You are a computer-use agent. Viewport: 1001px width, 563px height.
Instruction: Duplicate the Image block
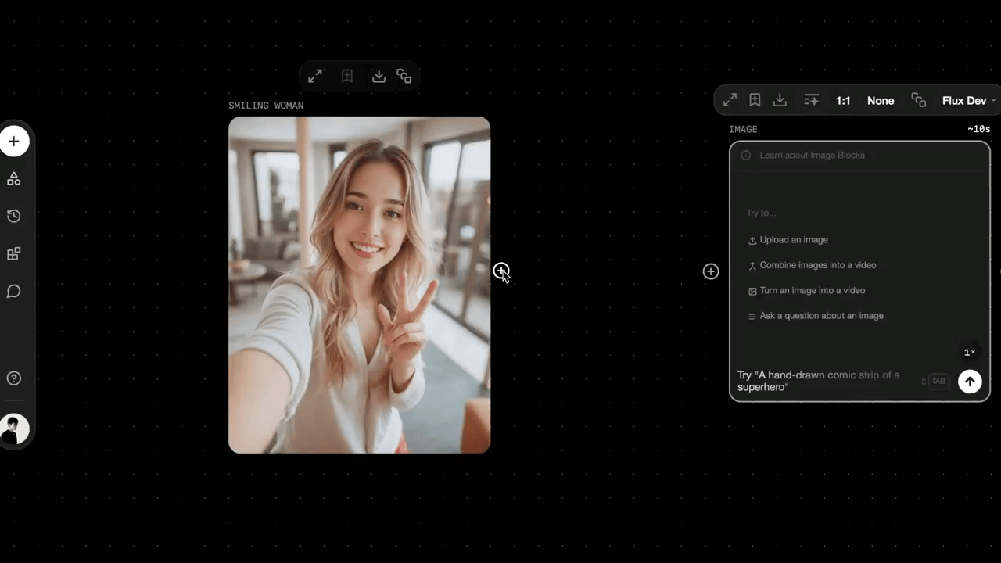pyautogui.click(x=919, y=100)
